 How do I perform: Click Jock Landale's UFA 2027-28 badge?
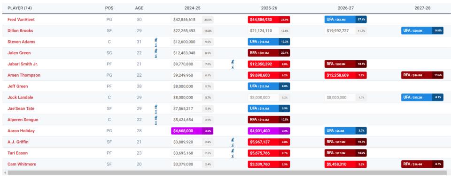[422, 97]
